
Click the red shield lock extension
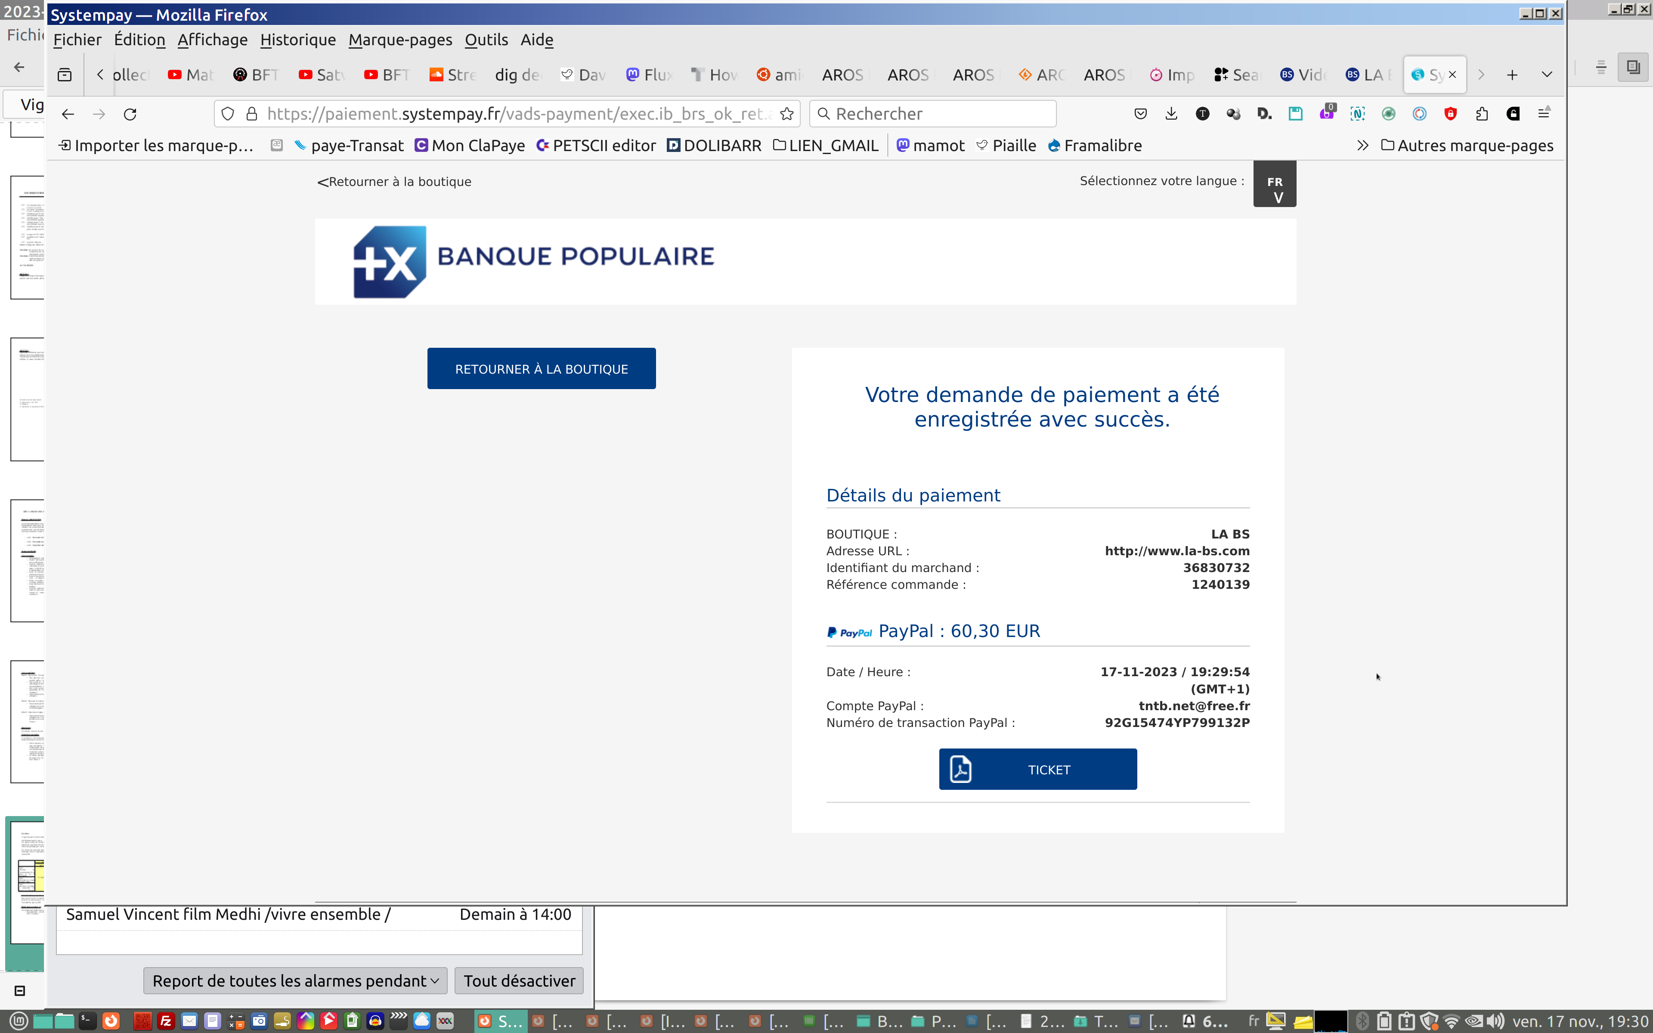point(1451,114)
